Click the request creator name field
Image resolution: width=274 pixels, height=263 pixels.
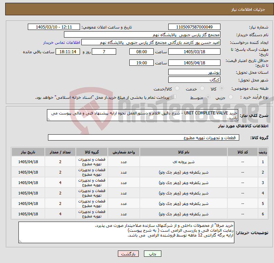pyautogui.click(x=151, y=42)
